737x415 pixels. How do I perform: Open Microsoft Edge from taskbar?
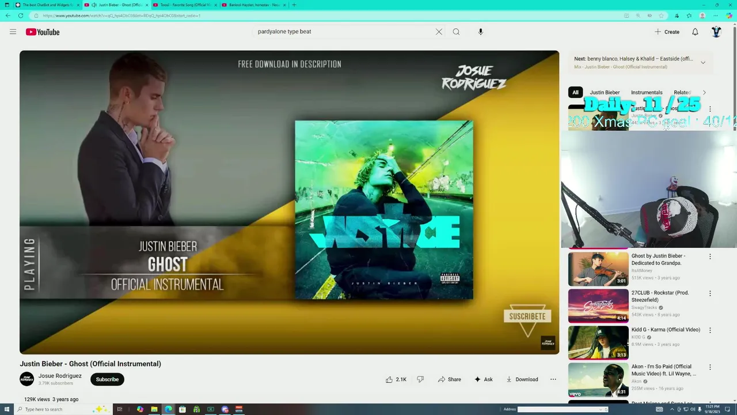coord(168,409)
